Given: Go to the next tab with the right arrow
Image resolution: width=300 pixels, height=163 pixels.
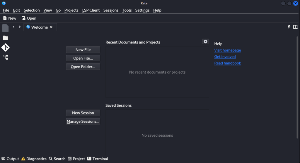Looking at the screenshot, I should (x=20, y=27).
